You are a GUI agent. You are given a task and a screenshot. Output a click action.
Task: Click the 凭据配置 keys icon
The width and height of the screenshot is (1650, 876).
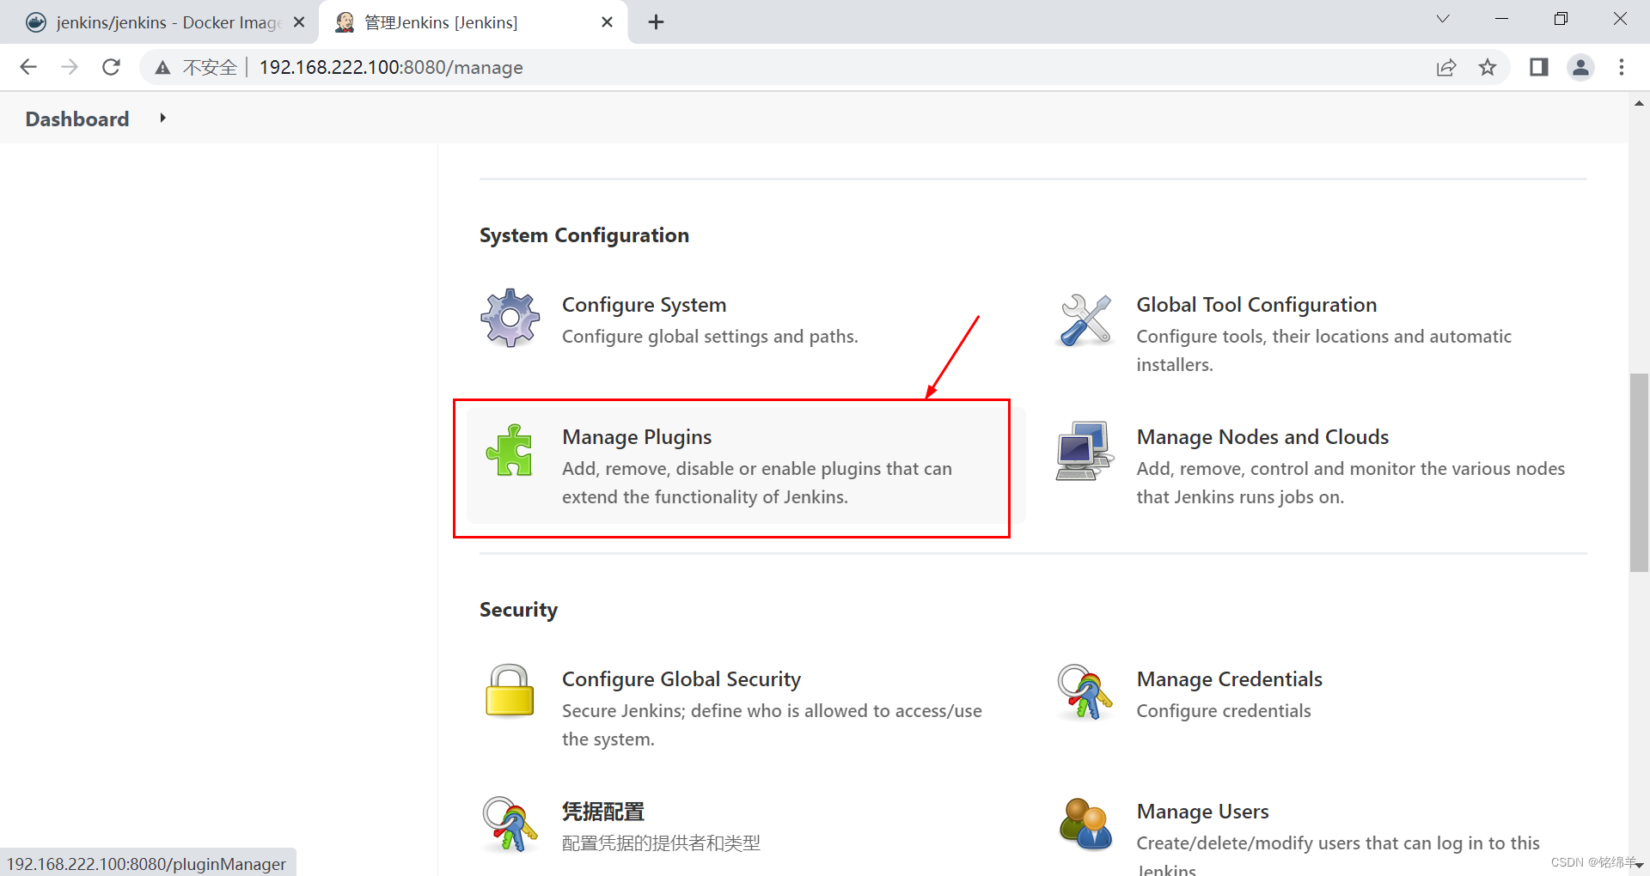510,824
